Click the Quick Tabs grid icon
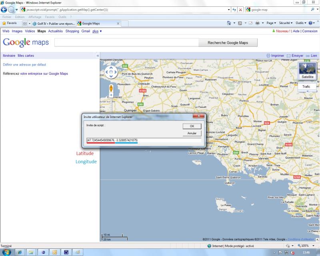 coord(25,24)
